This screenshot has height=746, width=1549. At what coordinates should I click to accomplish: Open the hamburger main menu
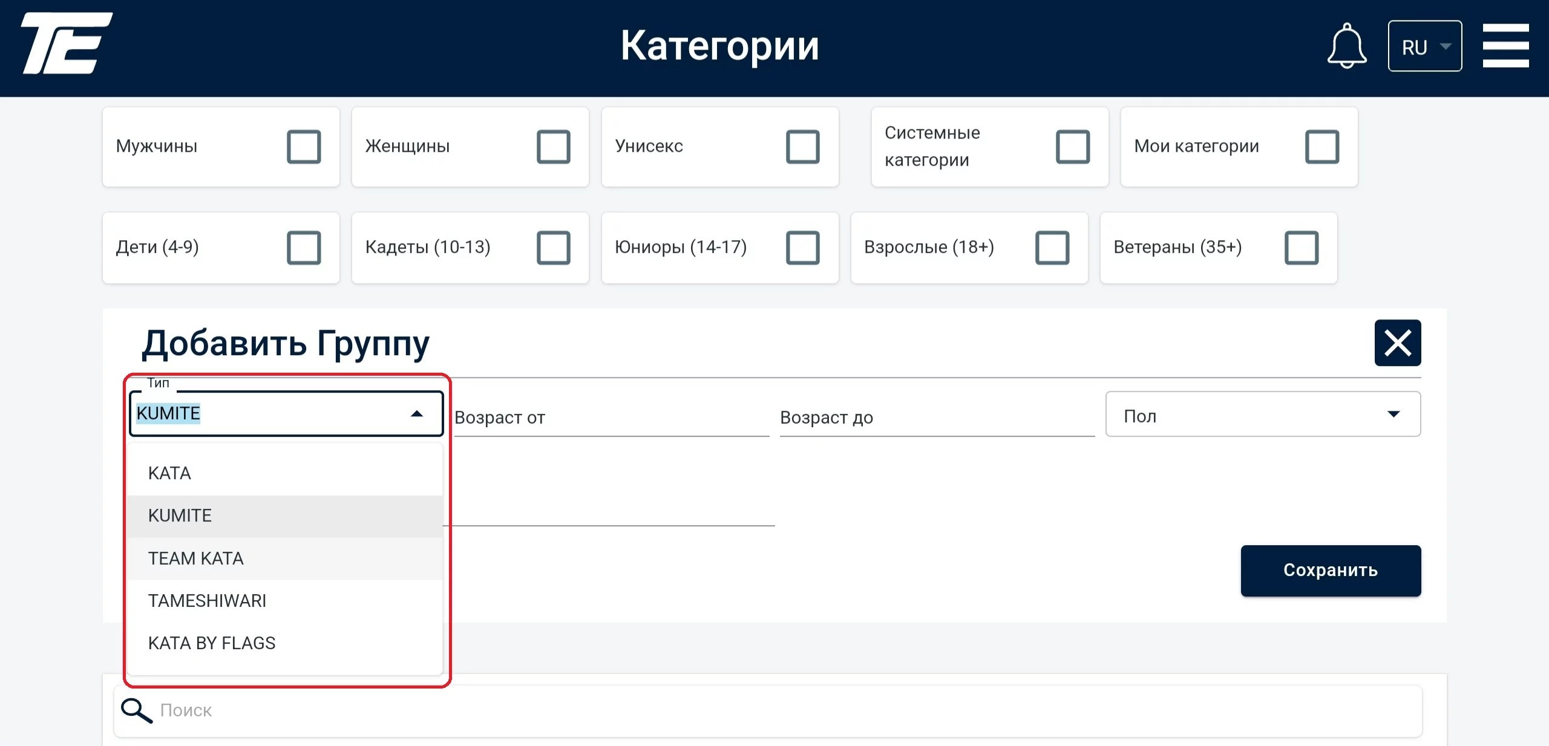1505,46
